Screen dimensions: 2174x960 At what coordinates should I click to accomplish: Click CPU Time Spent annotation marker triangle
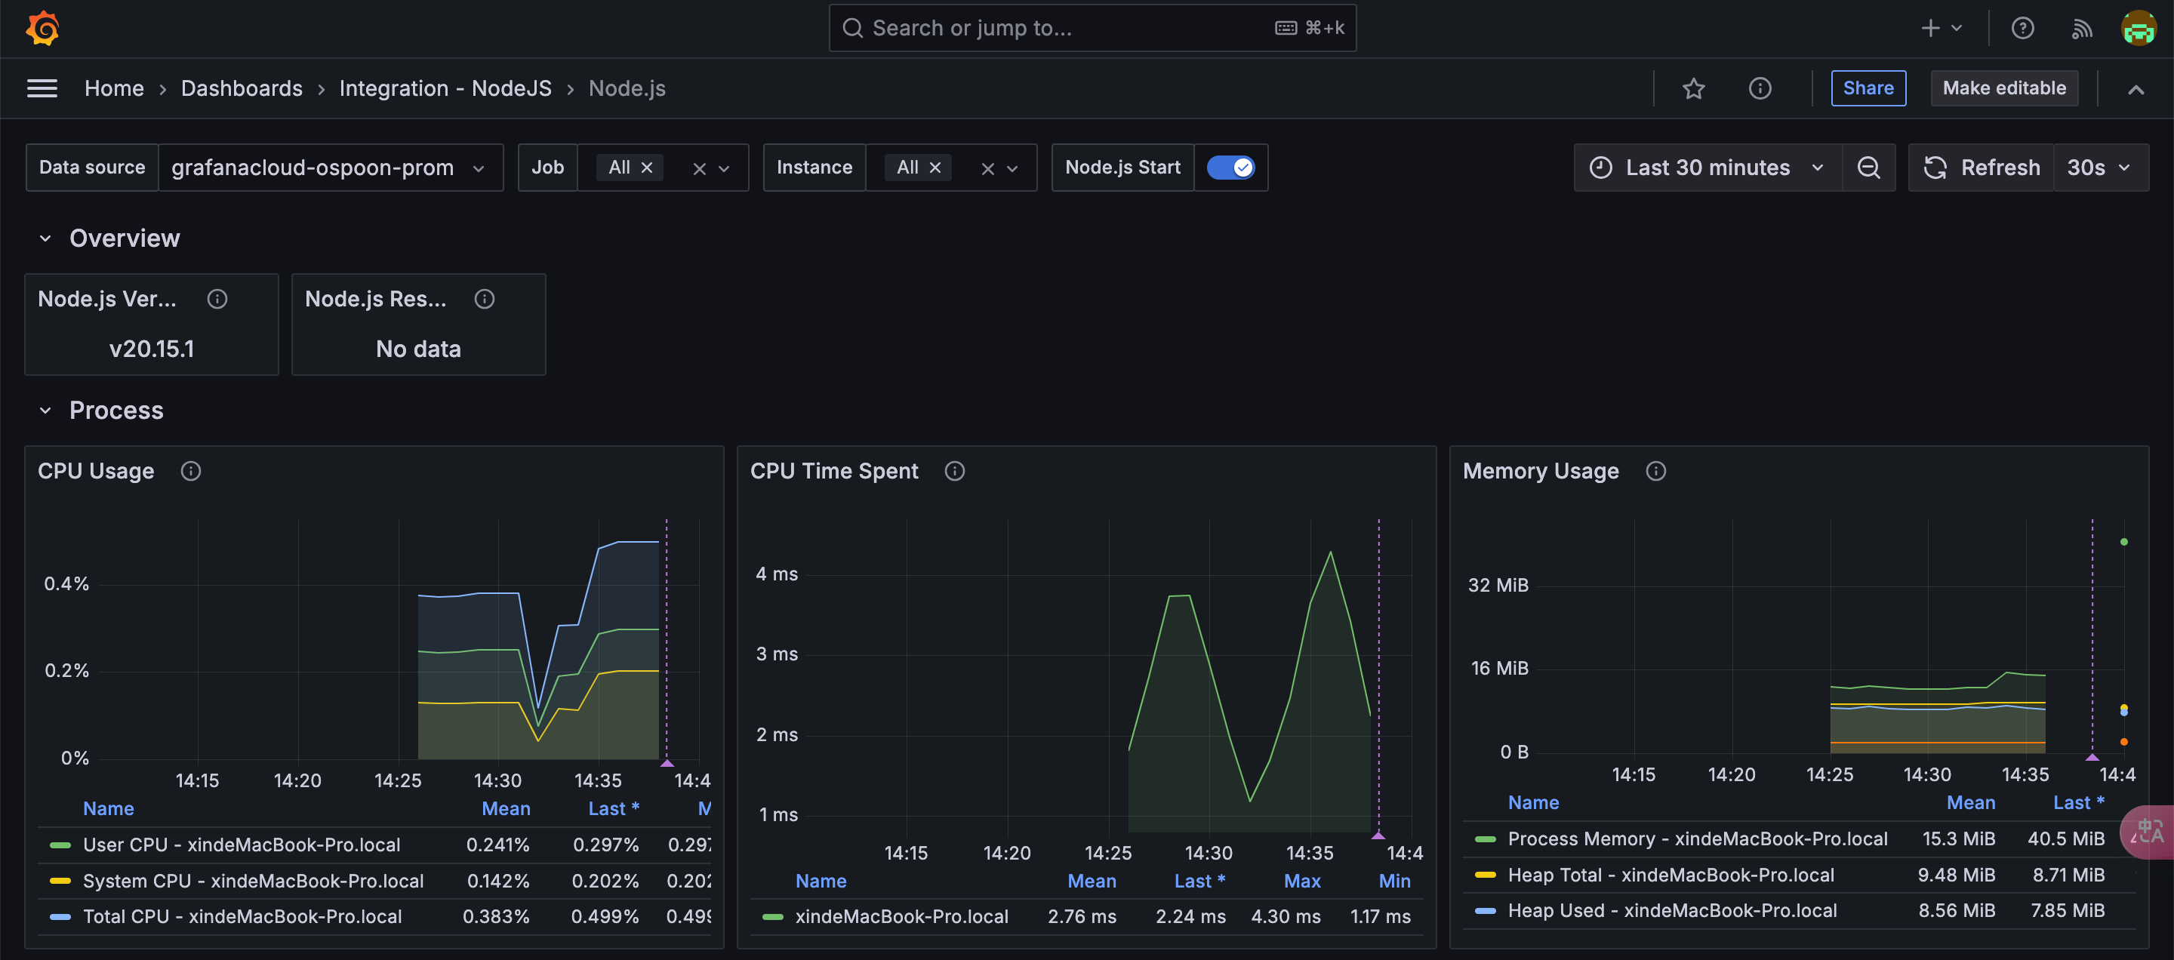[1378, 836]
